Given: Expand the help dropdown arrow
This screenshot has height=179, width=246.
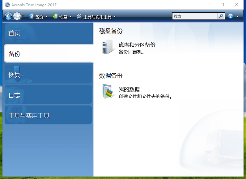Looking at the screenshot, I should pos(237,16).
